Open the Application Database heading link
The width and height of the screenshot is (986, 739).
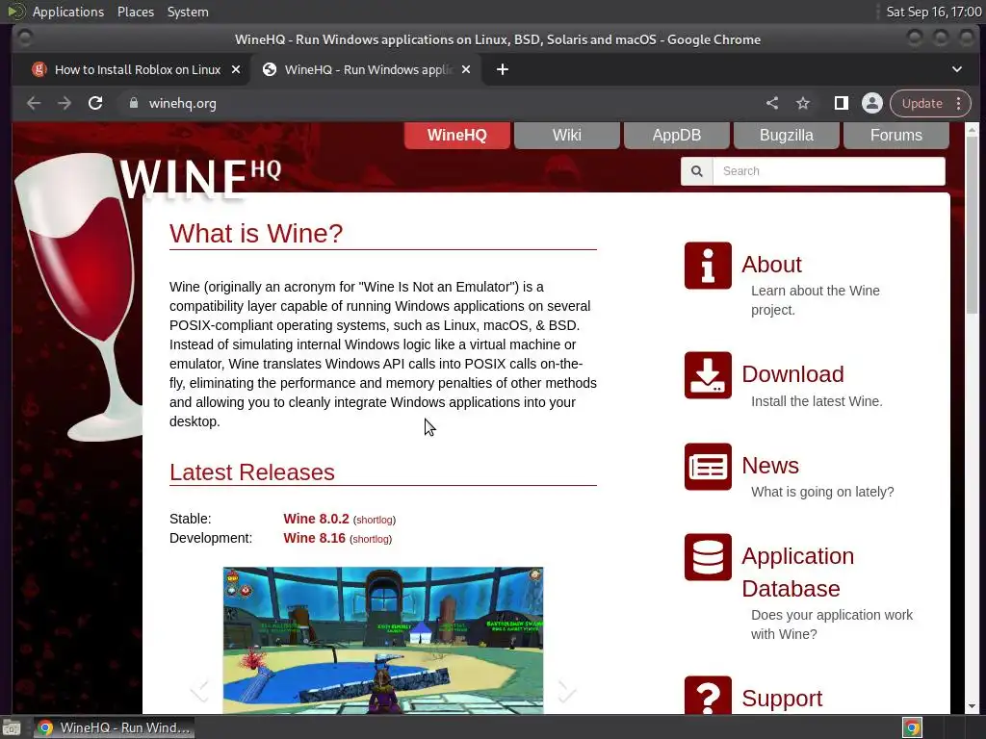click(797, 573)
